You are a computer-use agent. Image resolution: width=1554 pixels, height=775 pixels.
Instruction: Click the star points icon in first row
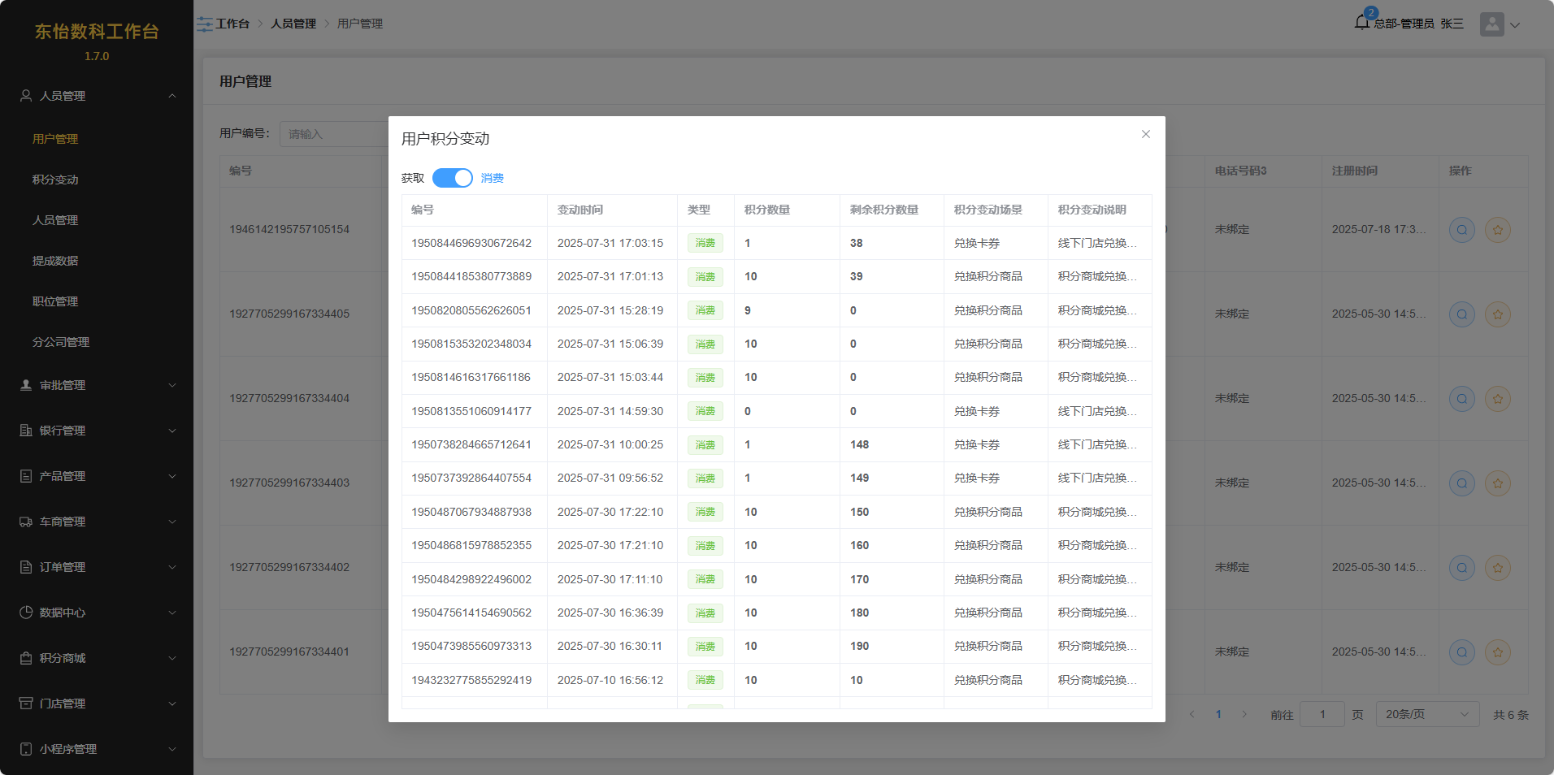(x=1497, y=230)
